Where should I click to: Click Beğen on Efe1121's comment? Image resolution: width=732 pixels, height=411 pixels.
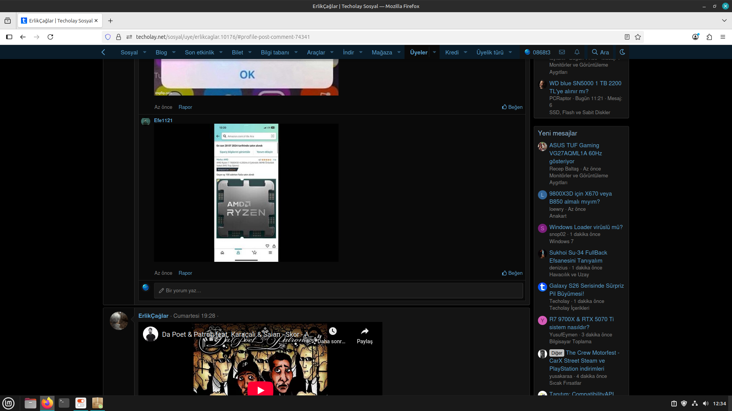512,273
